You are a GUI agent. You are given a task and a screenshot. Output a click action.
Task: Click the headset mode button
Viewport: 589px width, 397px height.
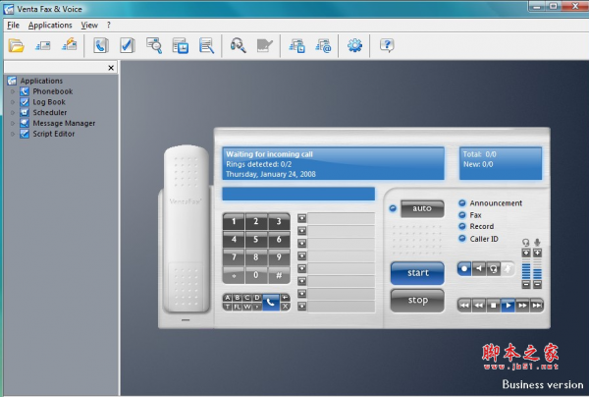tap(493, 269)
